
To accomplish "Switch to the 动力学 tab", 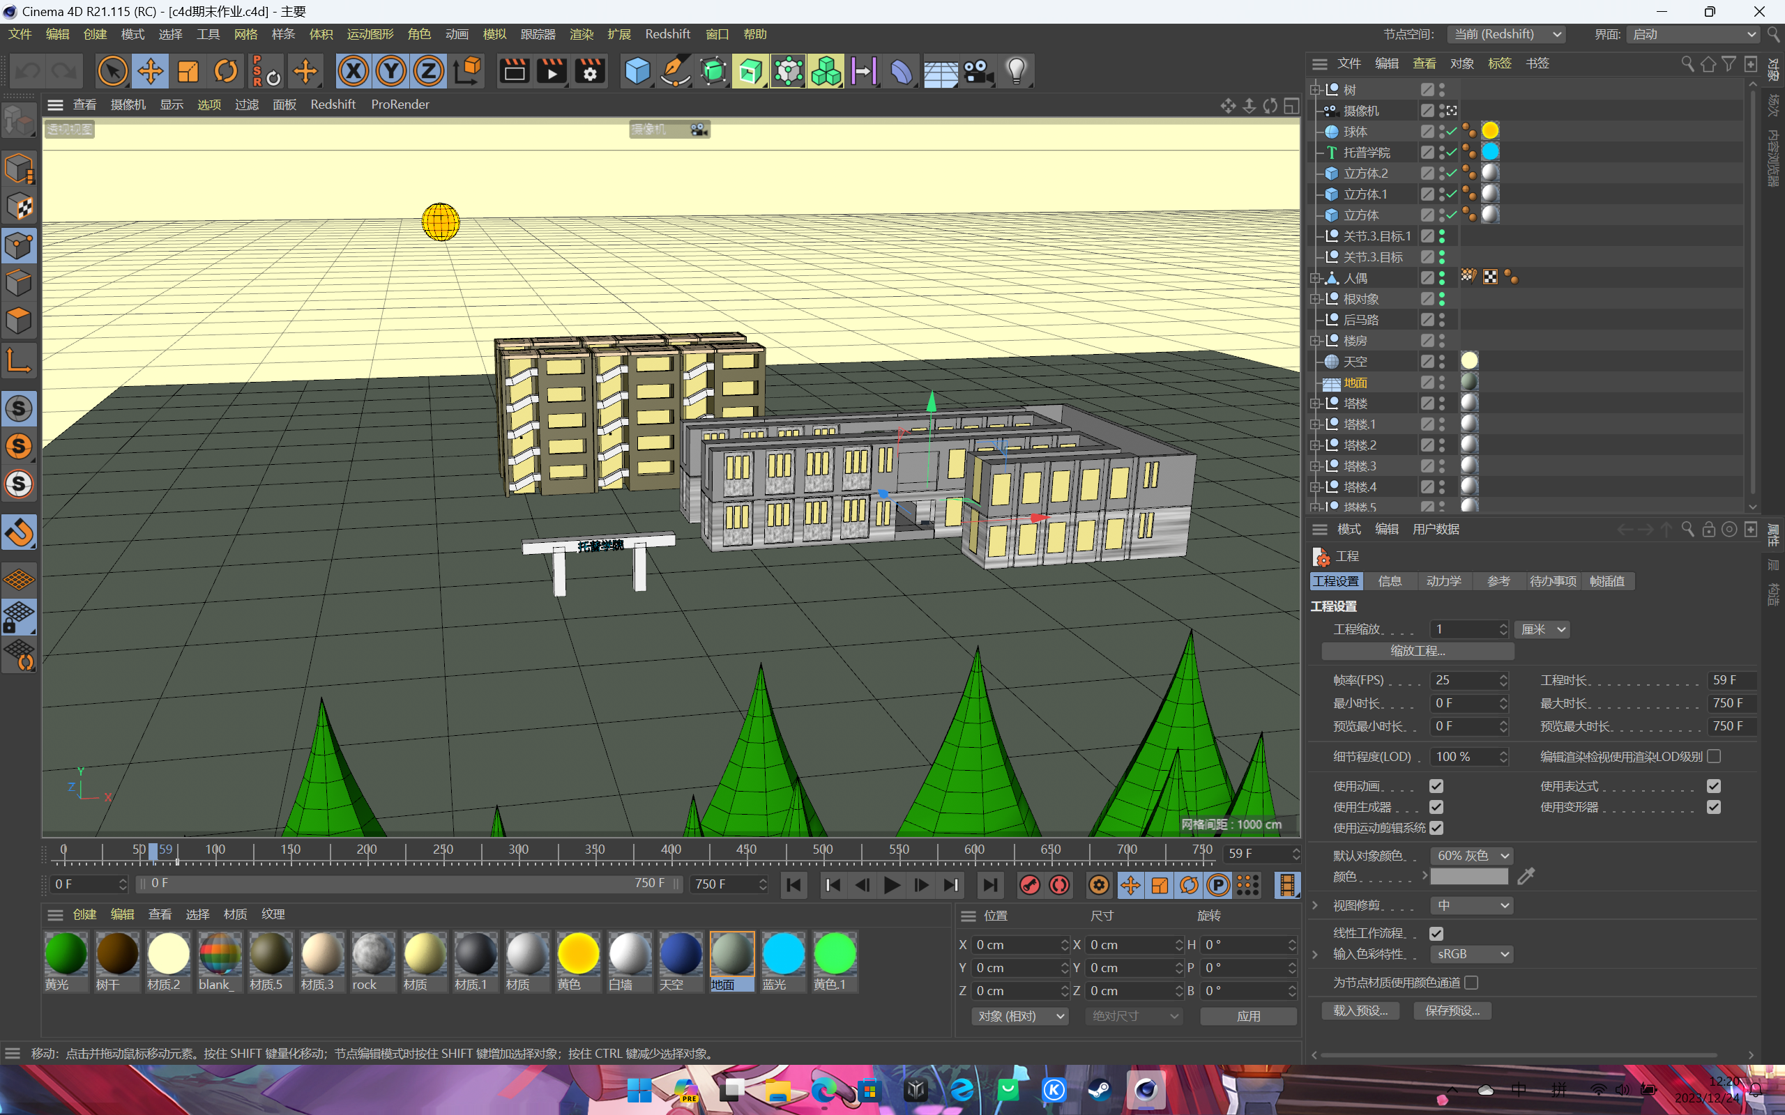I will (x=1443, y=581).
